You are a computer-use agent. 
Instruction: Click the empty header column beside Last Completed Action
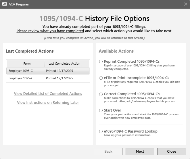pos(86,64)
